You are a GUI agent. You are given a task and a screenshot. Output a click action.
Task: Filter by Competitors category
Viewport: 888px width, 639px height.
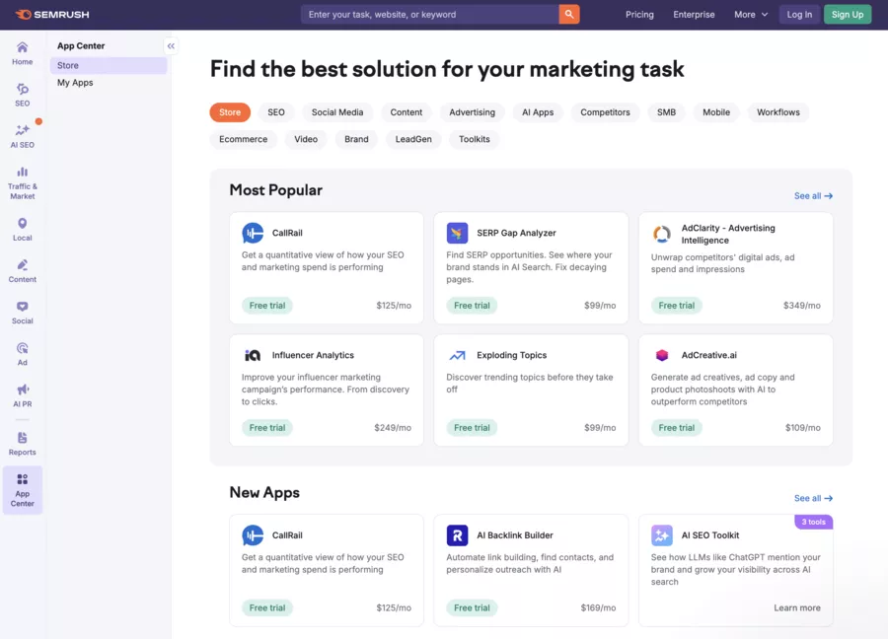605,112
